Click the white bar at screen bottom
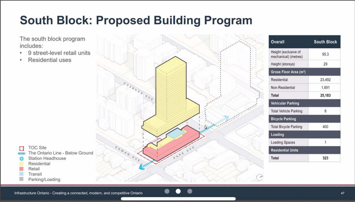Screen dimensions: 355x202 click(178, 199)
